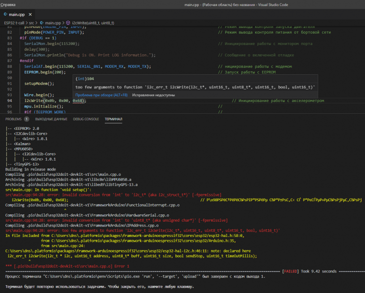This screenshot has width=365, height=293.
Task: Click the i2cWrite symbol cube icon in breadcrumb
Action: pyautogui.click(x=68, y=23)
